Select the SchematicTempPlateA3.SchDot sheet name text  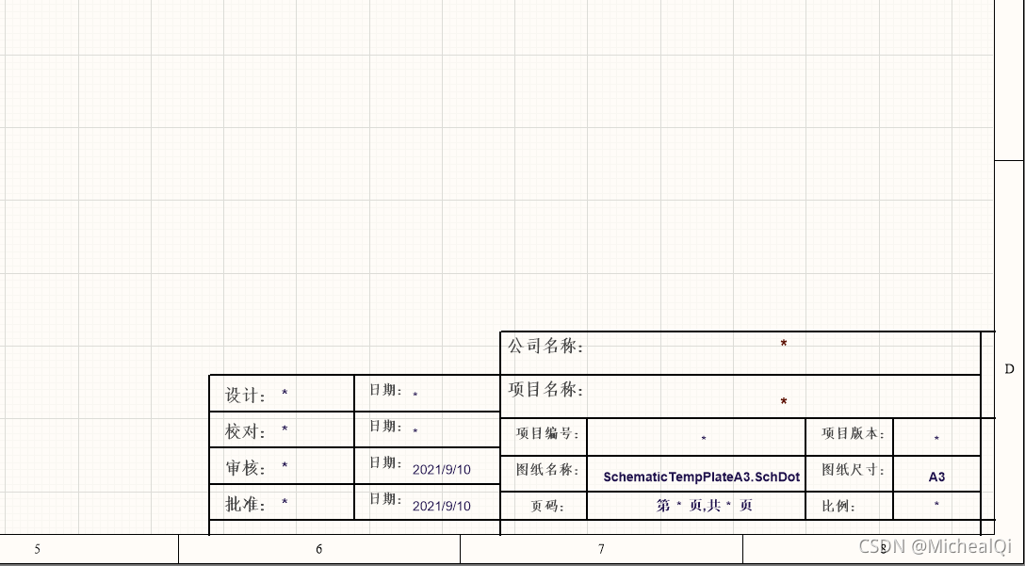click(x=701, y=477)
